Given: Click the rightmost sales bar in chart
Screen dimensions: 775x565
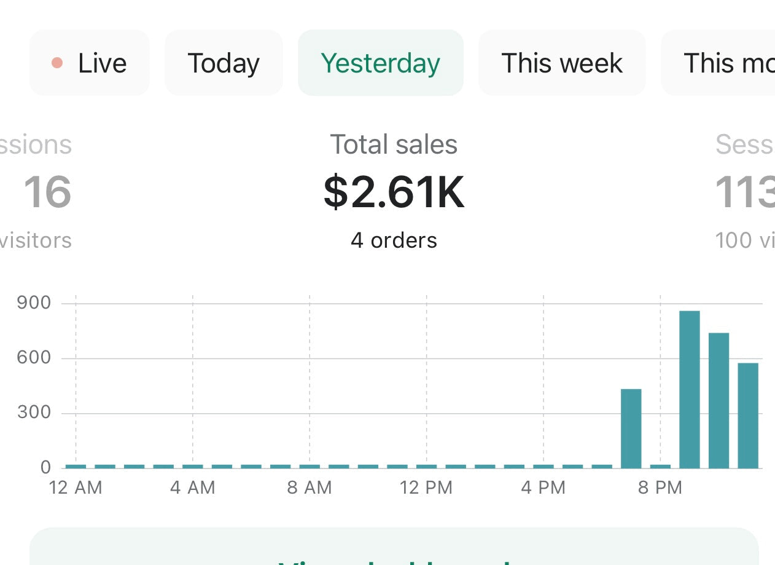Looking at the screenshot, I should tap(747, 415).
